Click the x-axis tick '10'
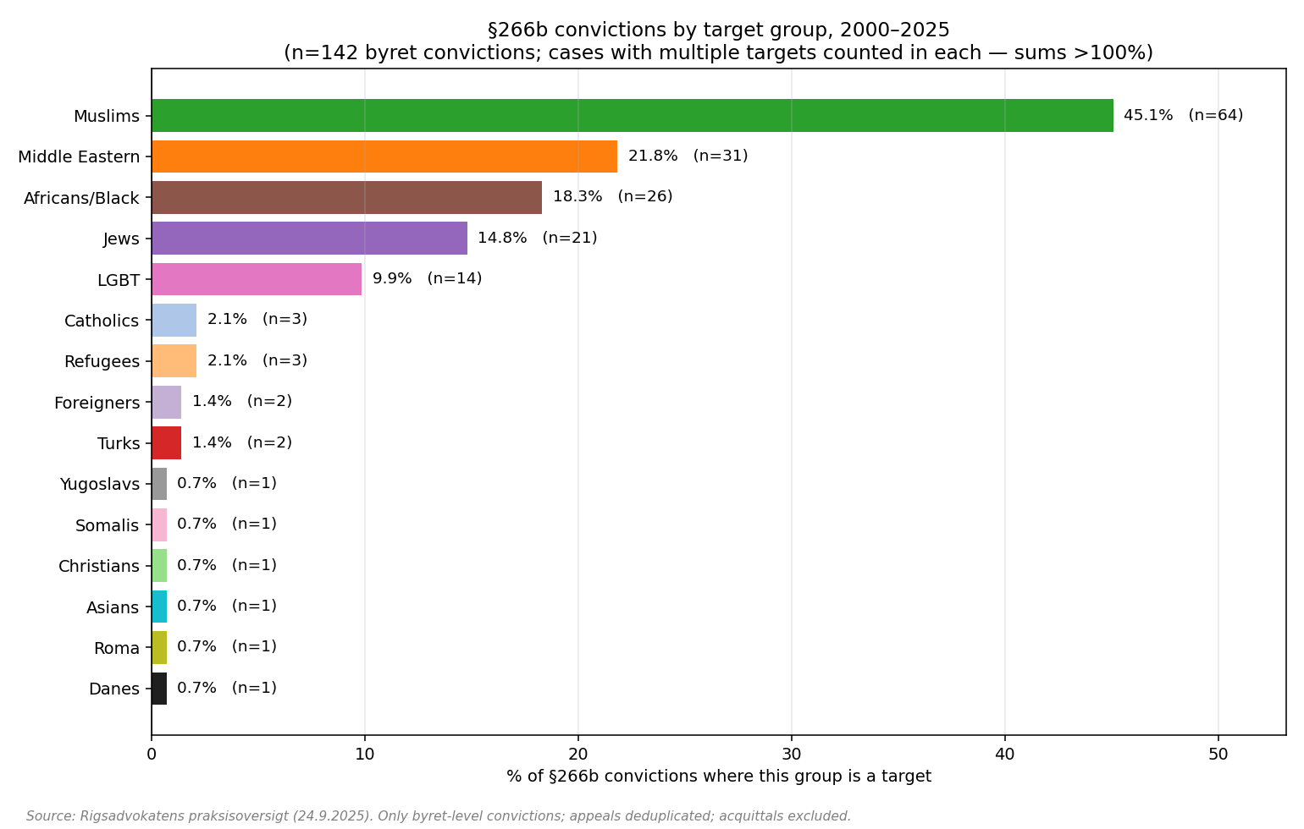The width and height of the screenshot is (1304, 829). (x=365, y=753)
